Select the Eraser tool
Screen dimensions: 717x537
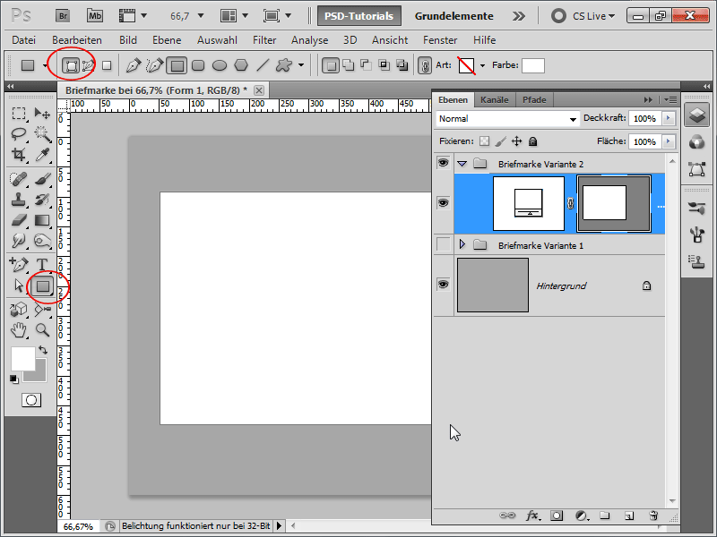click(18, 220)
